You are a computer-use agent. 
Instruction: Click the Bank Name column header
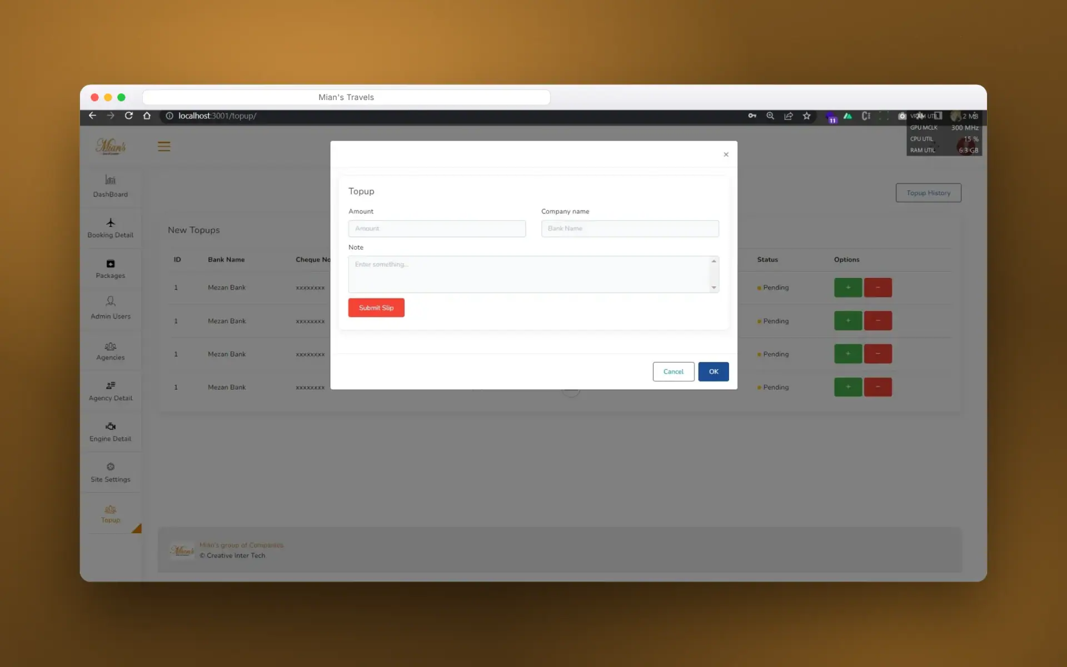point(226,260)
